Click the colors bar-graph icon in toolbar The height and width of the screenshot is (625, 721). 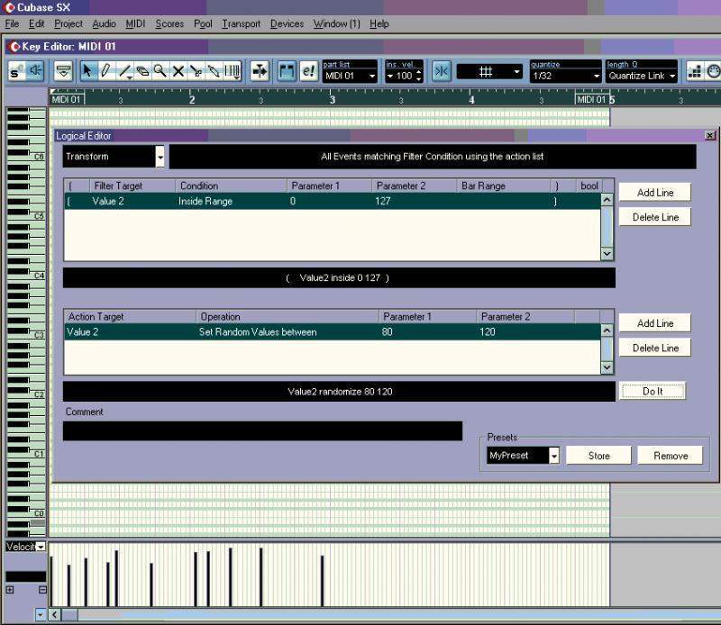point(694,71)
